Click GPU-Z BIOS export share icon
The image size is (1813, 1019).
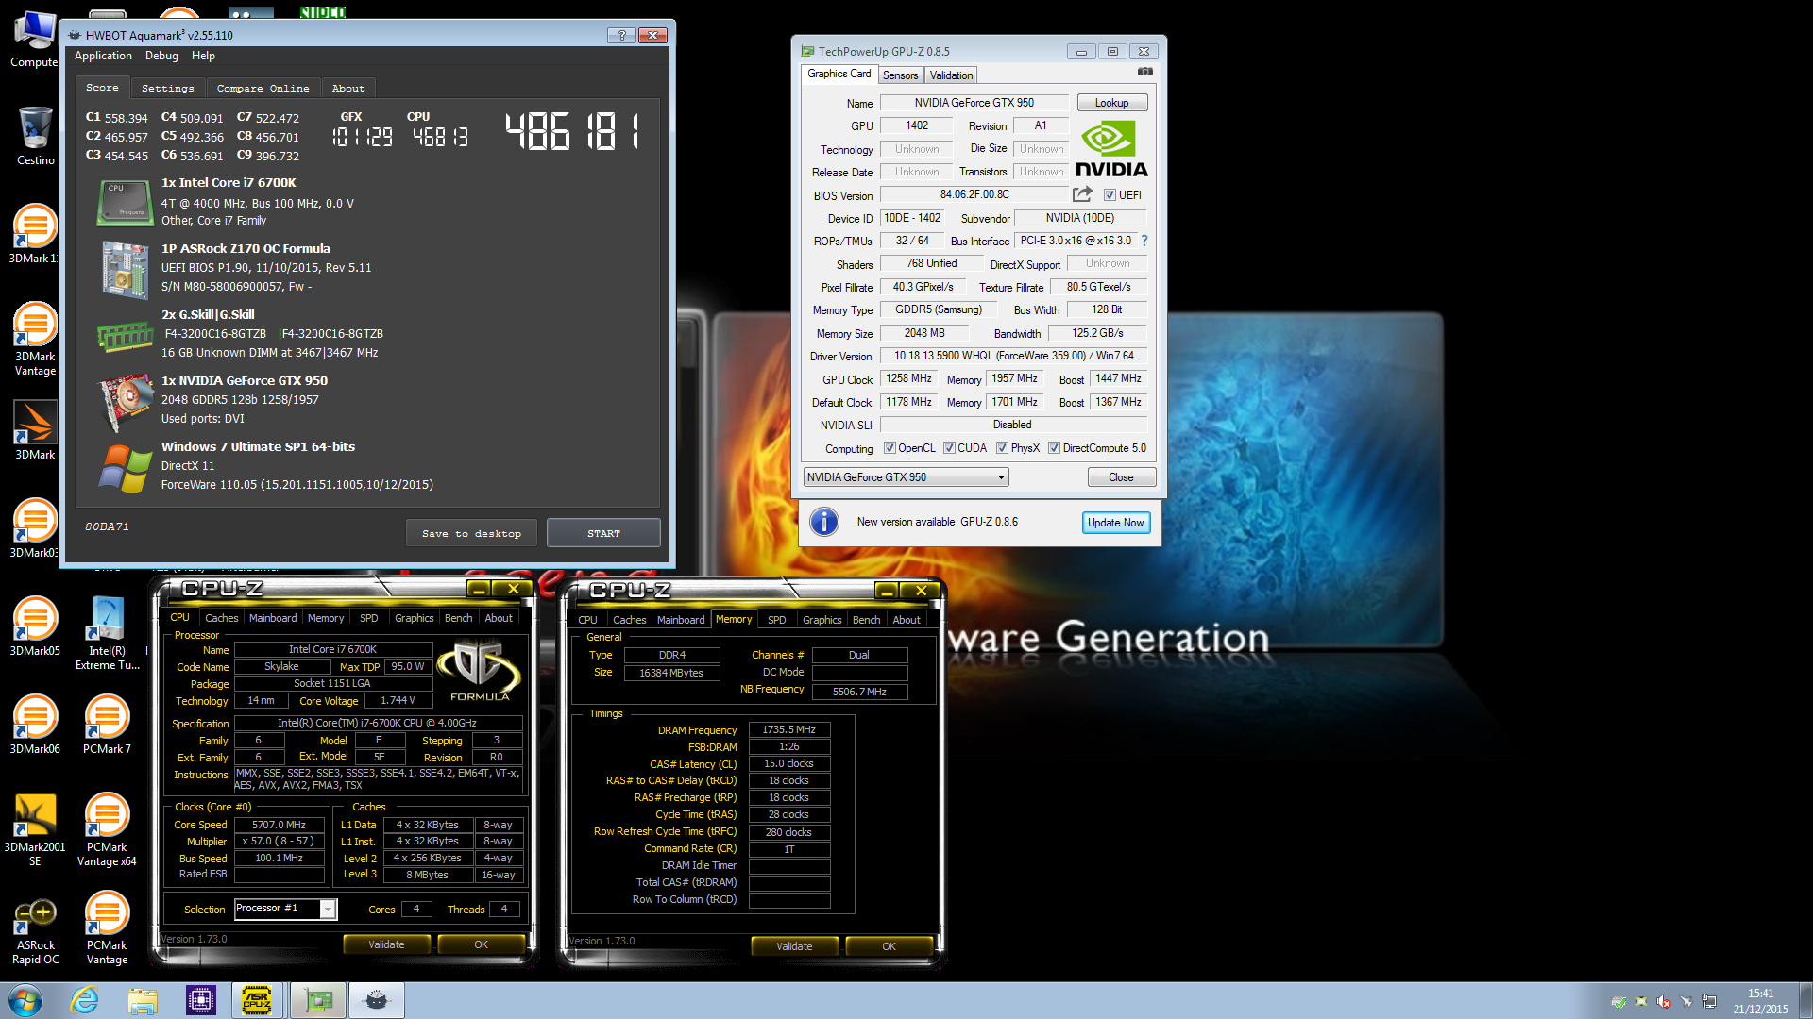pos(1082,194)
